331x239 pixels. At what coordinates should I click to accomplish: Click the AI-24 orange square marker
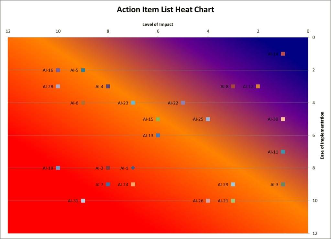coord(133,184)
